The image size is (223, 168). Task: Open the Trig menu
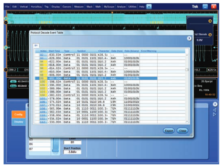pyautogui.click(x=46, y=7)
